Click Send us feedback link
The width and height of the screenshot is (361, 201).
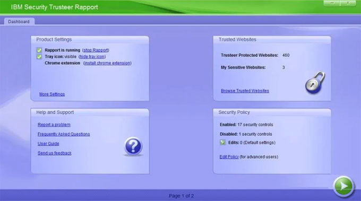click(x=55, y=153)
